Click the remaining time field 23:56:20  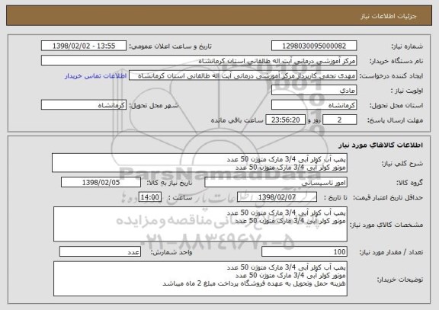click(x=285, y=120)
